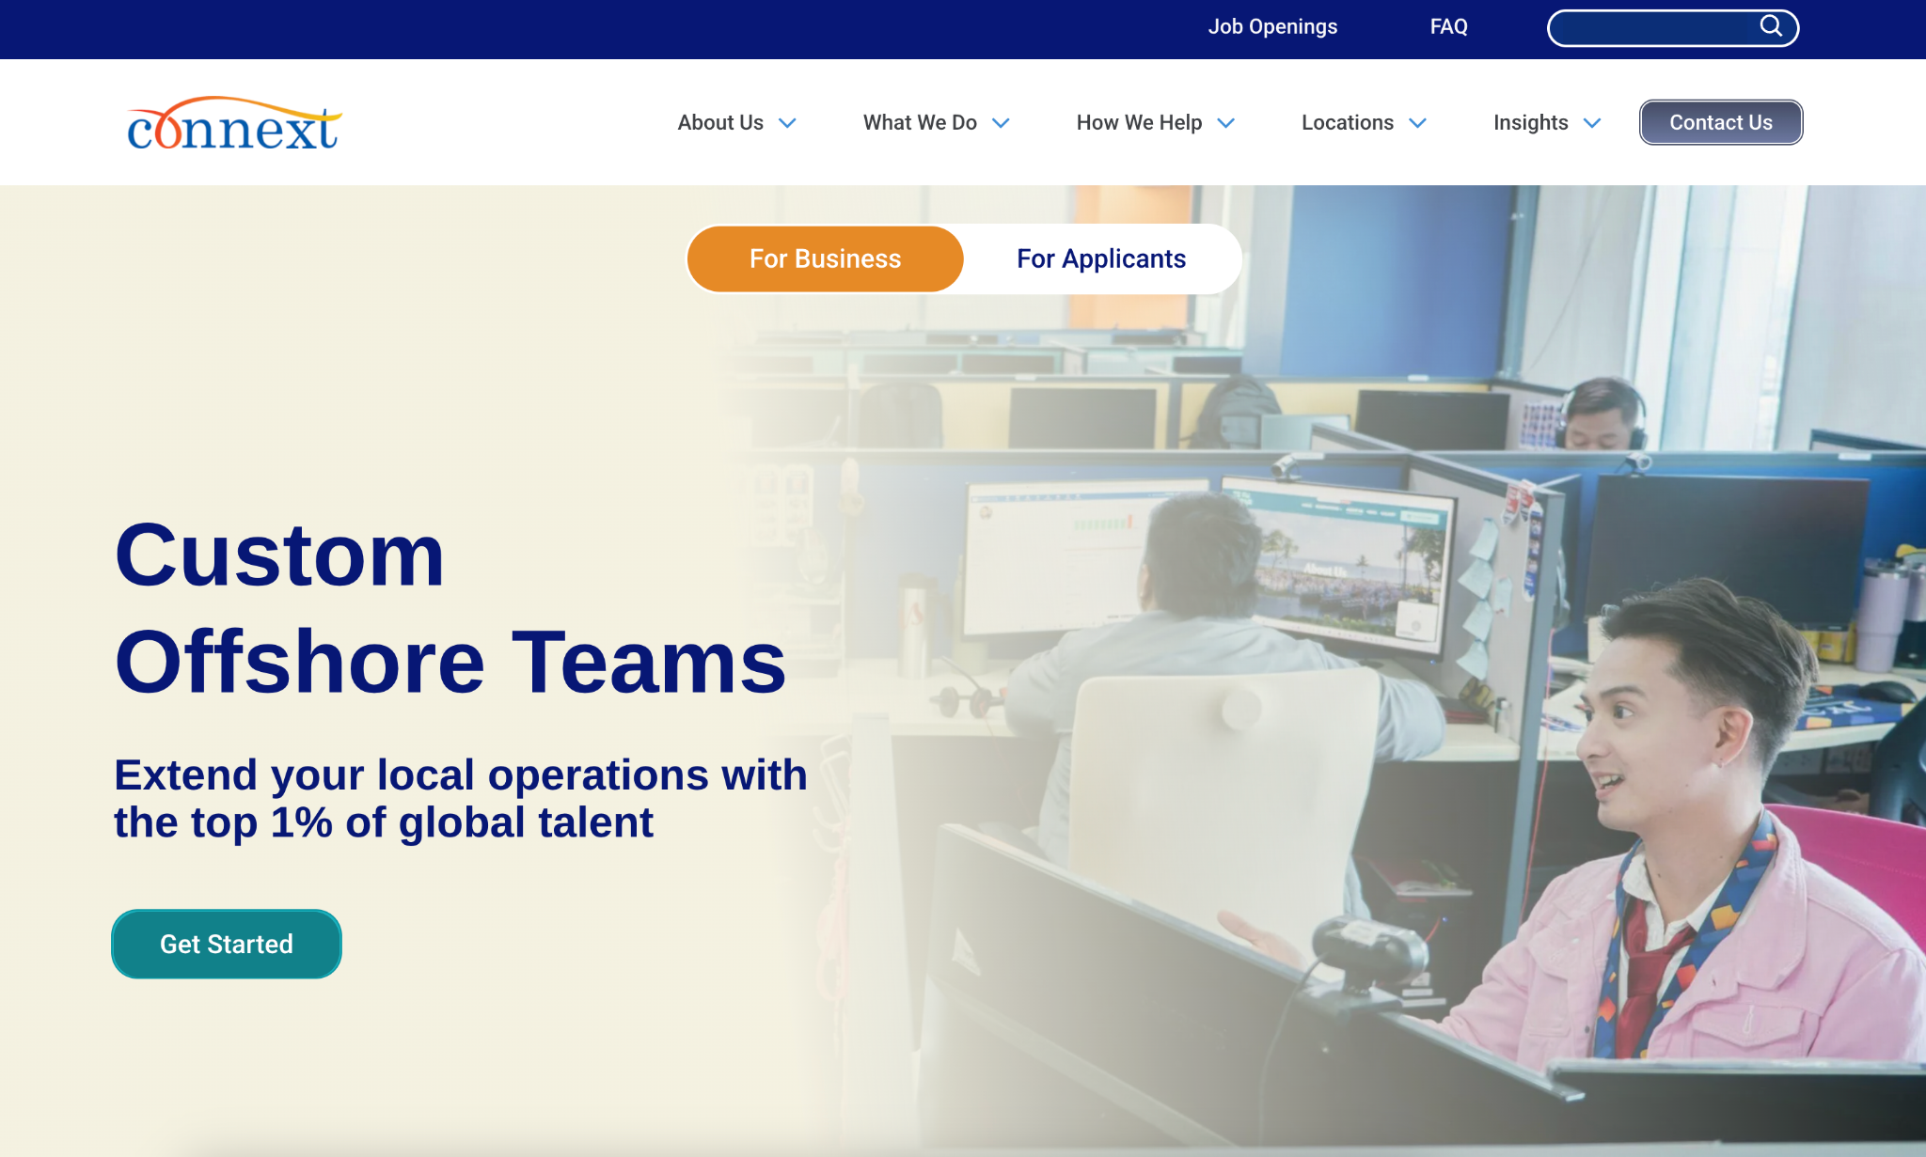Click the About Us chevron arrow

(x=787, y=123)
